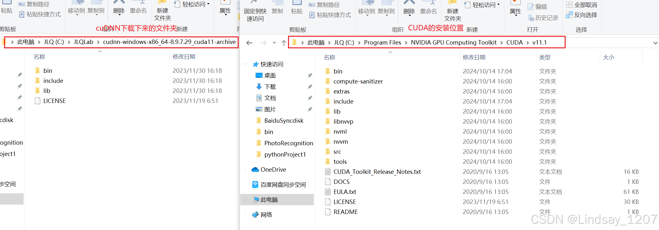Expand 网络 node in navigation pane
This screenshot has height=230, width=659.
click(246, 215)
